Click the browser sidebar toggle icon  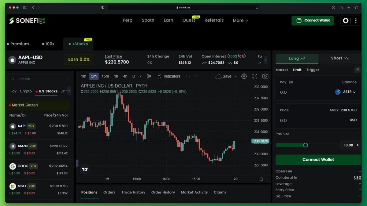[25, 7]
